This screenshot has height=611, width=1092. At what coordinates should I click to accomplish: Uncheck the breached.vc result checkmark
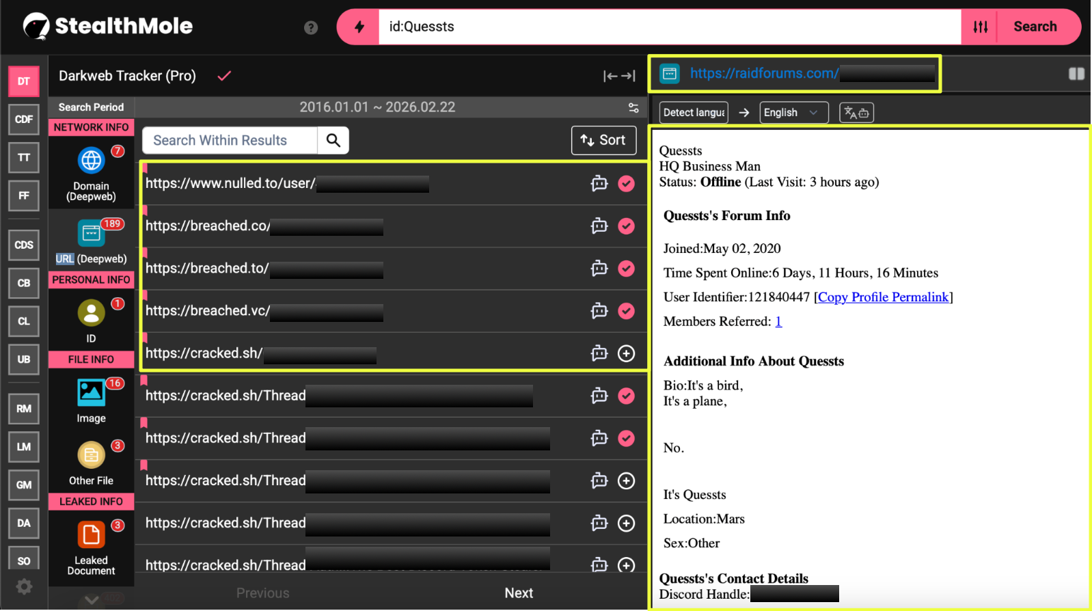click(626, 311)
